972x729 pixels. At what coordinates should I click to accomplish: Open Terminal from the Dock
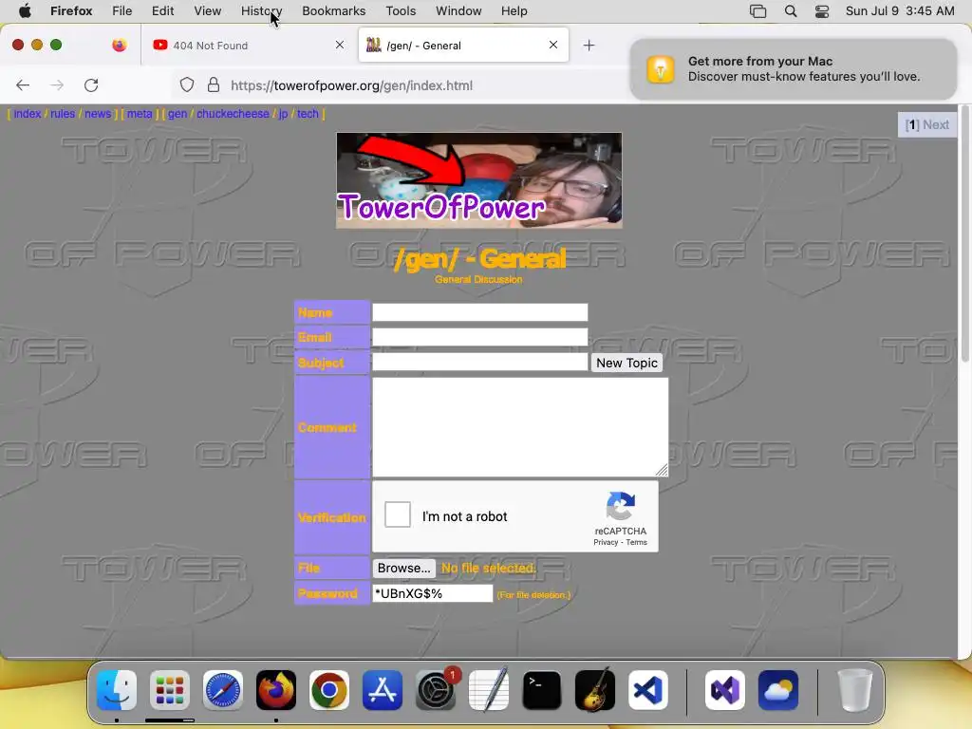point(542,690)
